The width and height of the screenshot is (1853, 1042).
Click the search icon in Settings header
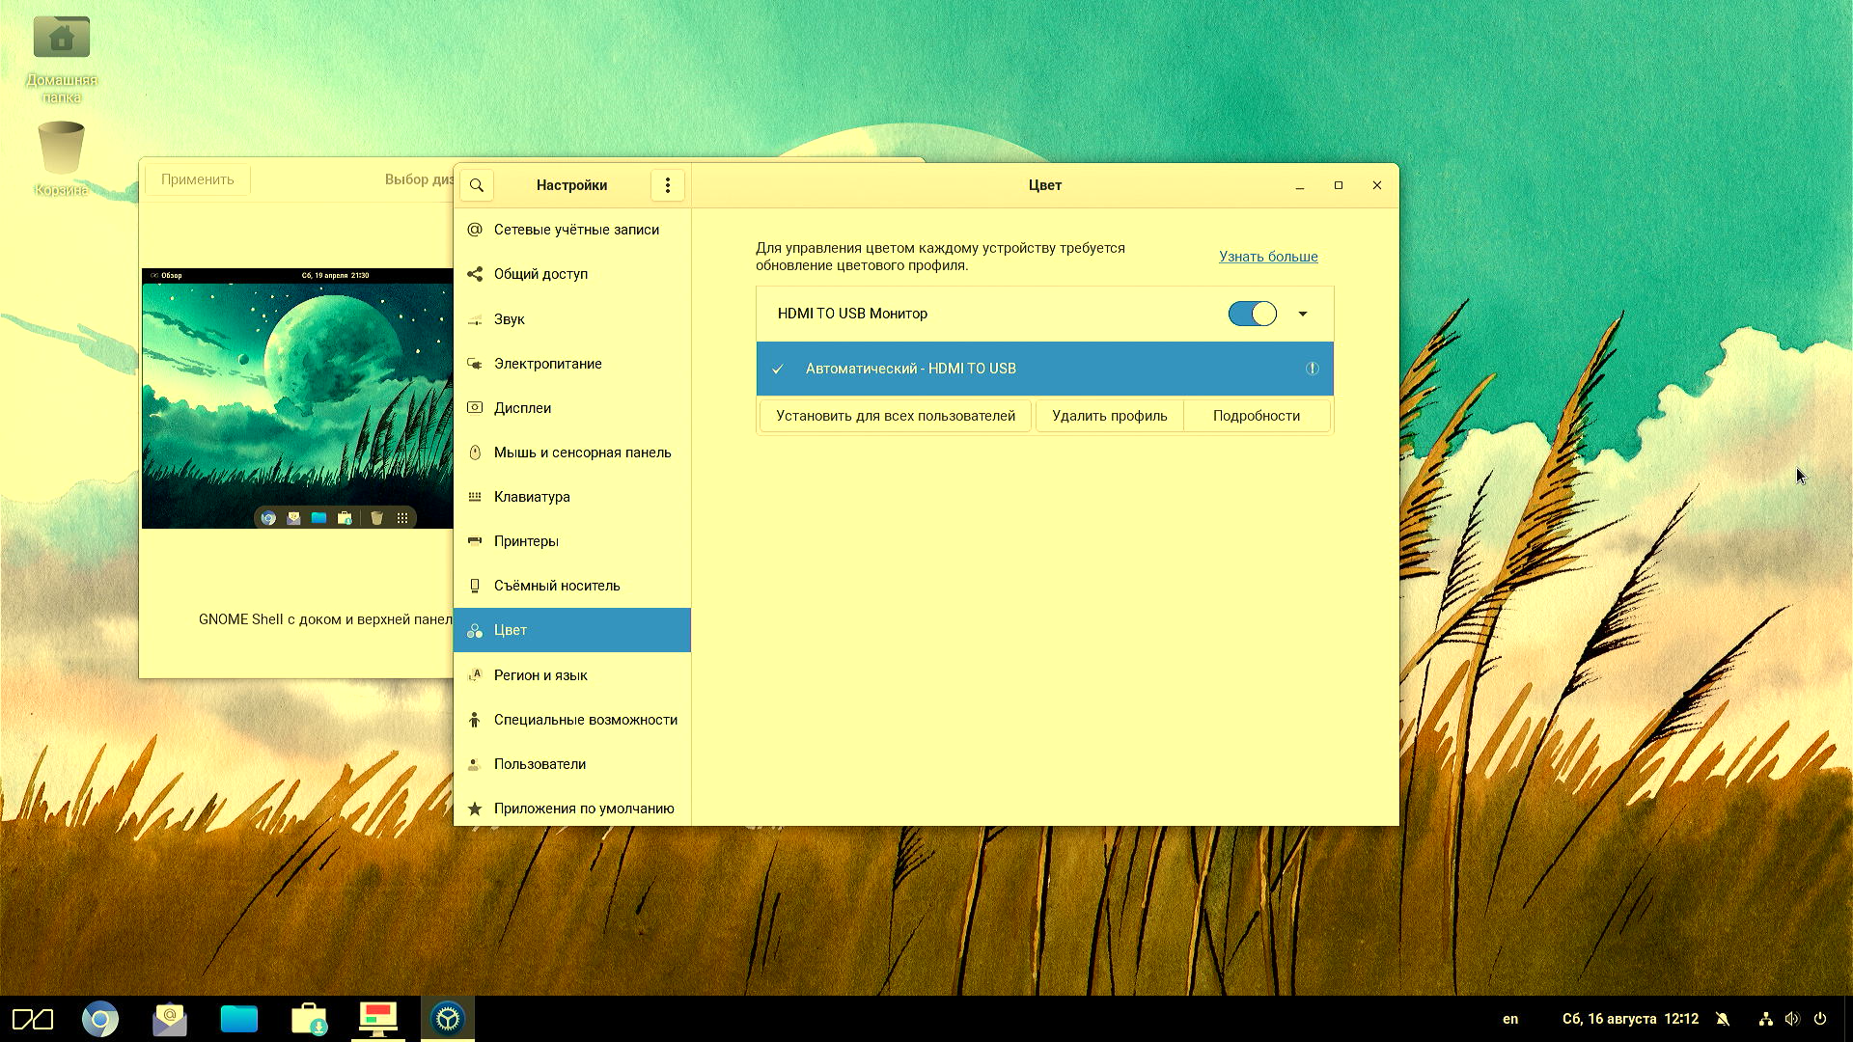pos(477,185)
